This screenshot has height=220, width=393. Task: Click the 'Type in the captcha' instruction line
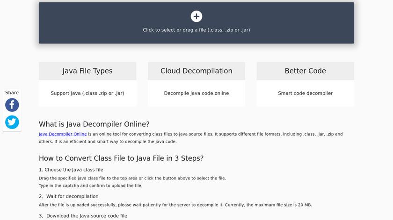90,186
